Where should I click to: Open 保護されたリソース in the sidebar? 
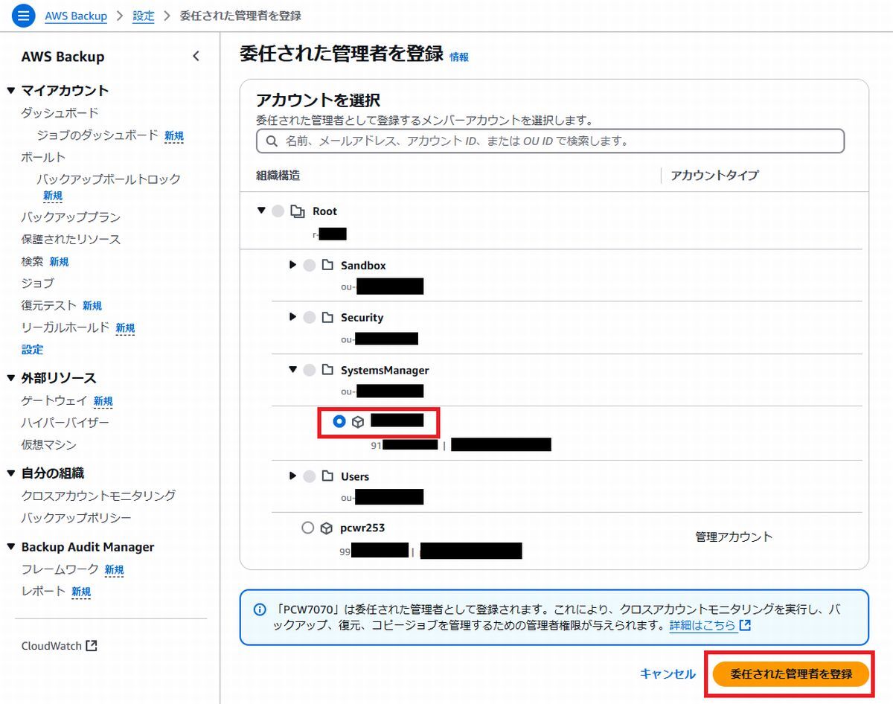click(71, 240)
